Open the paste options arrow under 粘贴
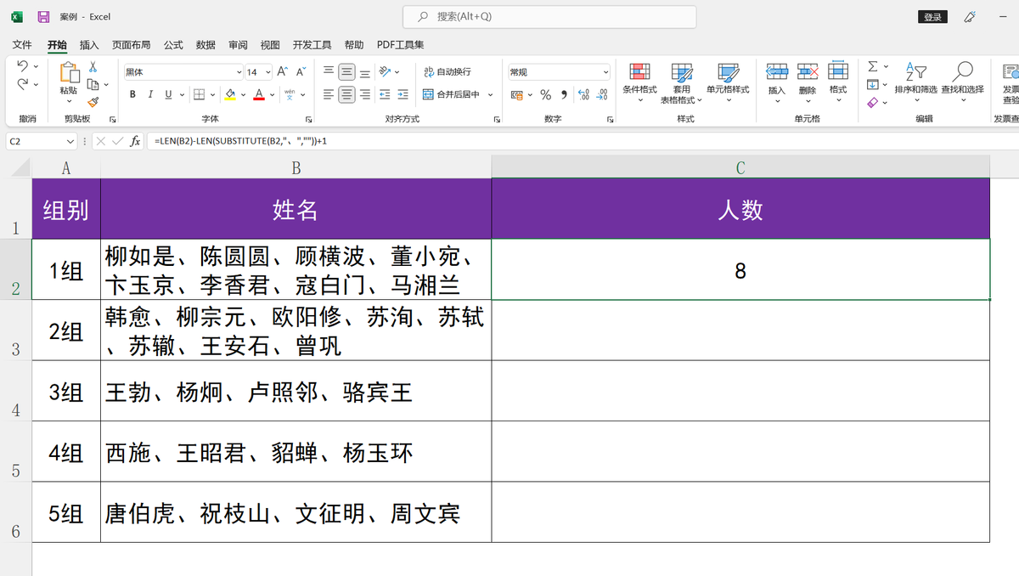Screen dimensions: 1019x576 coord(68,101)
